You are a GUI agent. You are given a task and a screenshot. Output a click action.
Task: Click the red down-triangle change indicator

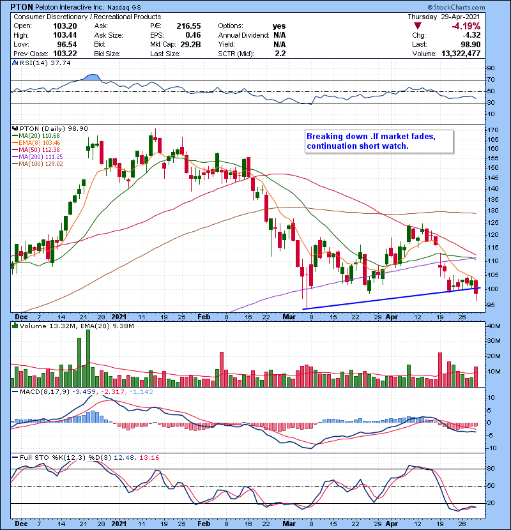[x=418, y=26]
